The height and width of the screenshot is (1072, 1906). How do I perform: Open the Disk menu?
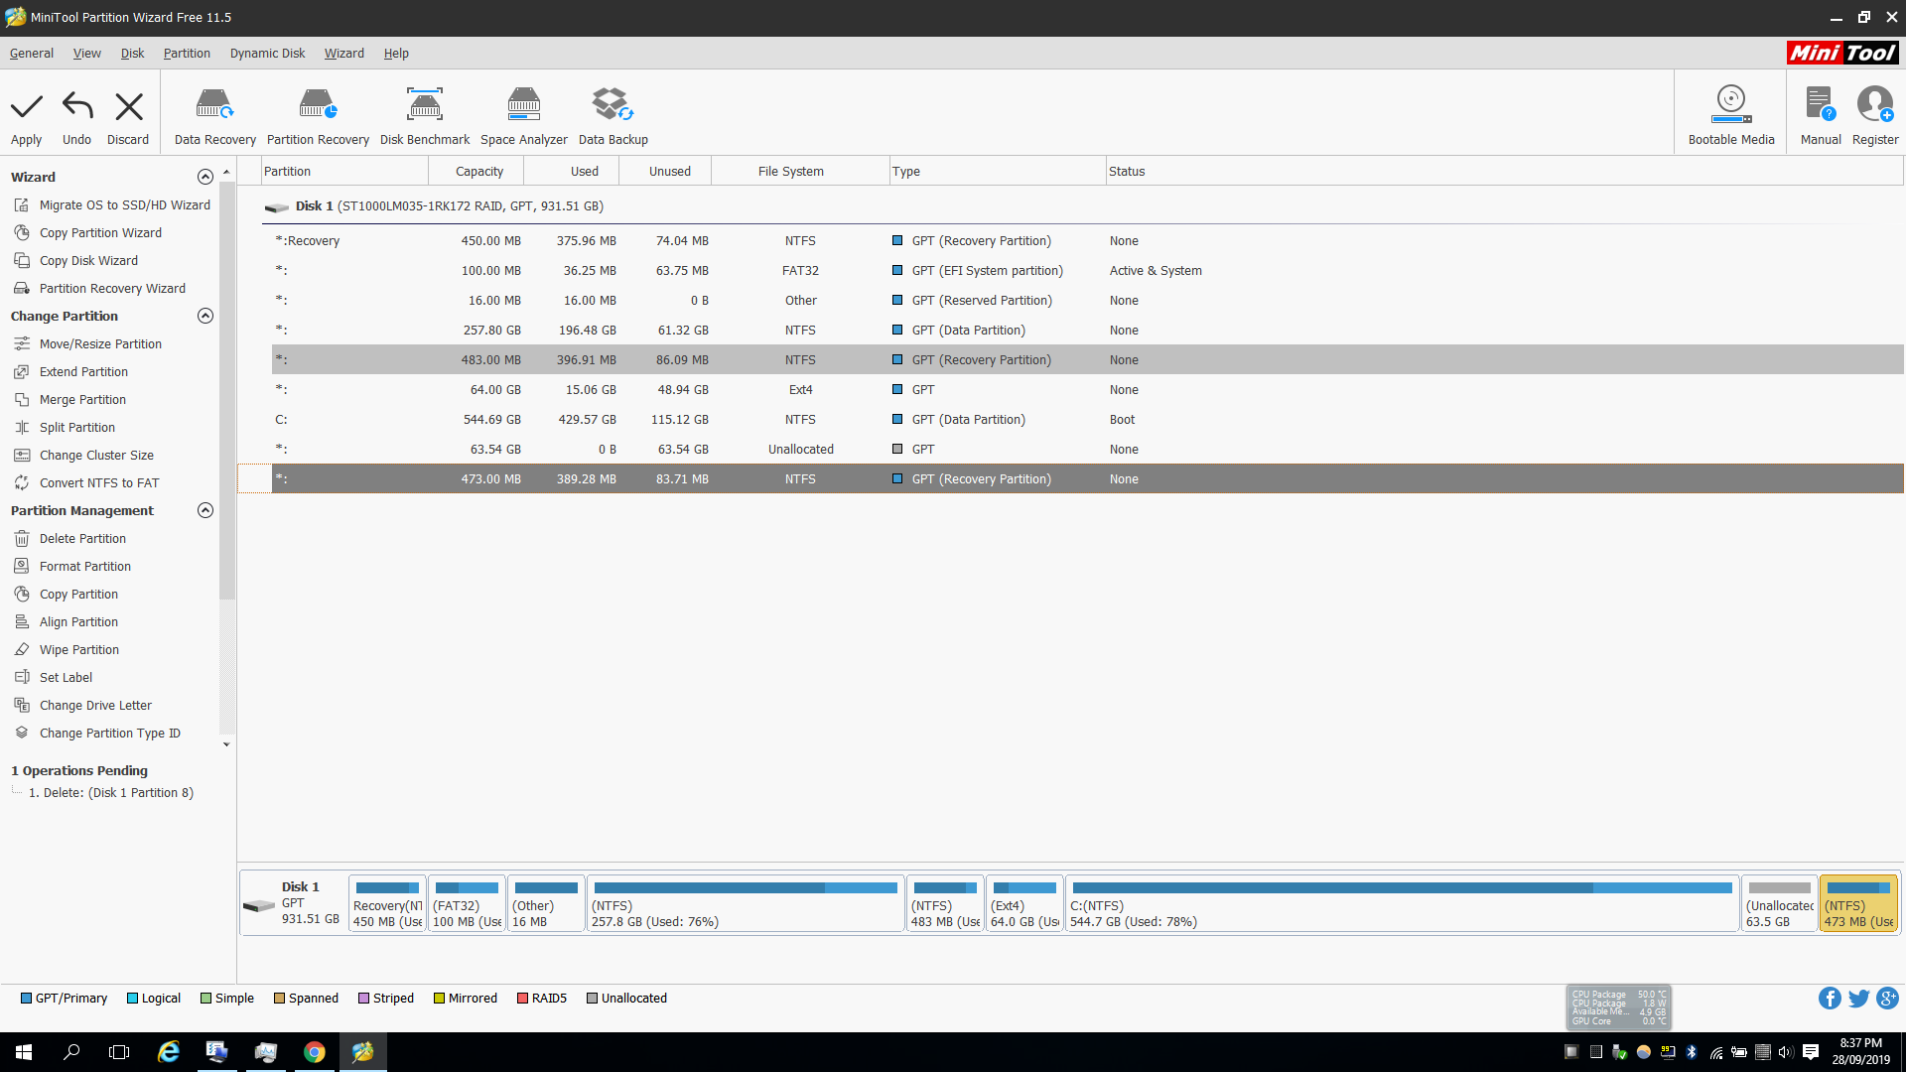(x=133, y=54)
